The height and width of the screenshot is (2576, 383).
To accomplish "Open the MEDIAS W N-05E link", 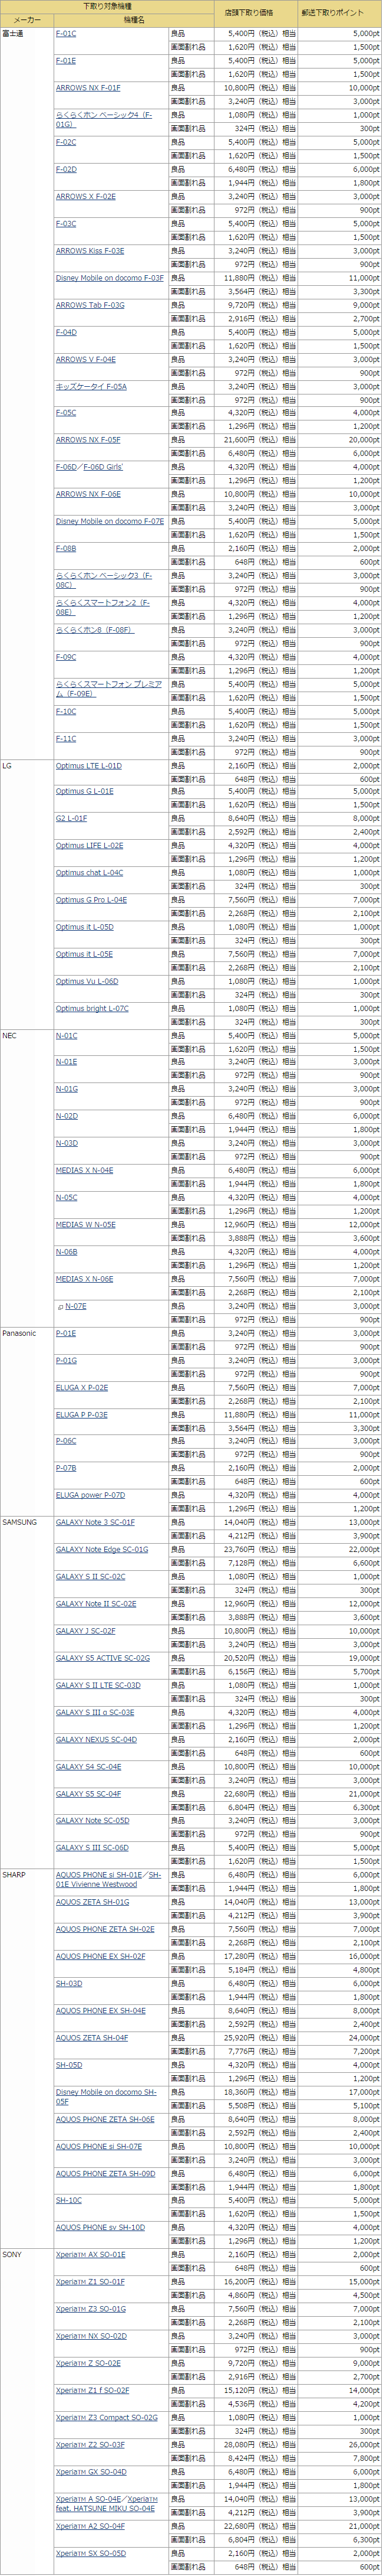I will 86,1225.
